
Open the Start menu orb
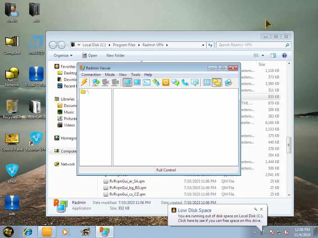8,232
